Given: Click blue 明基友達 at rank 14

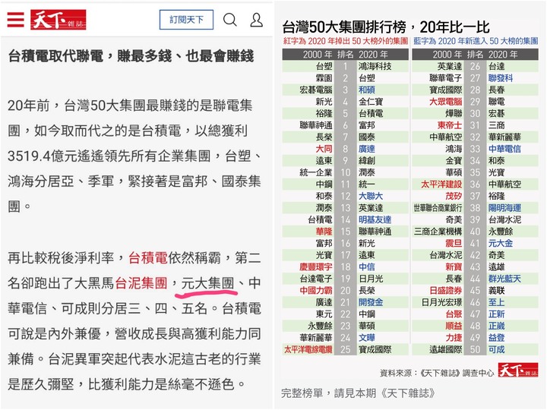Looking at the screenshot, I should click(x=375, y=219).
